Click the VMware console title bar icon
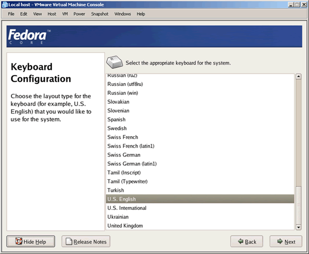Image resolution: width=309 pixels, height=254 pixels. click(4, 4)
